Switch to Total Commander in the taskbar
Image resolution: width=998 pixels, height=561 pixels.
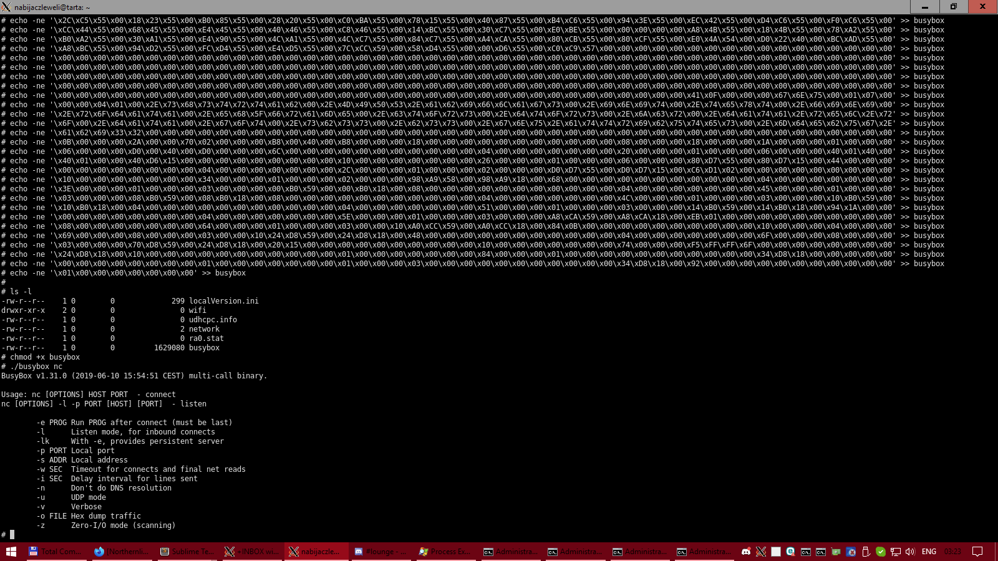click(56, 552)
